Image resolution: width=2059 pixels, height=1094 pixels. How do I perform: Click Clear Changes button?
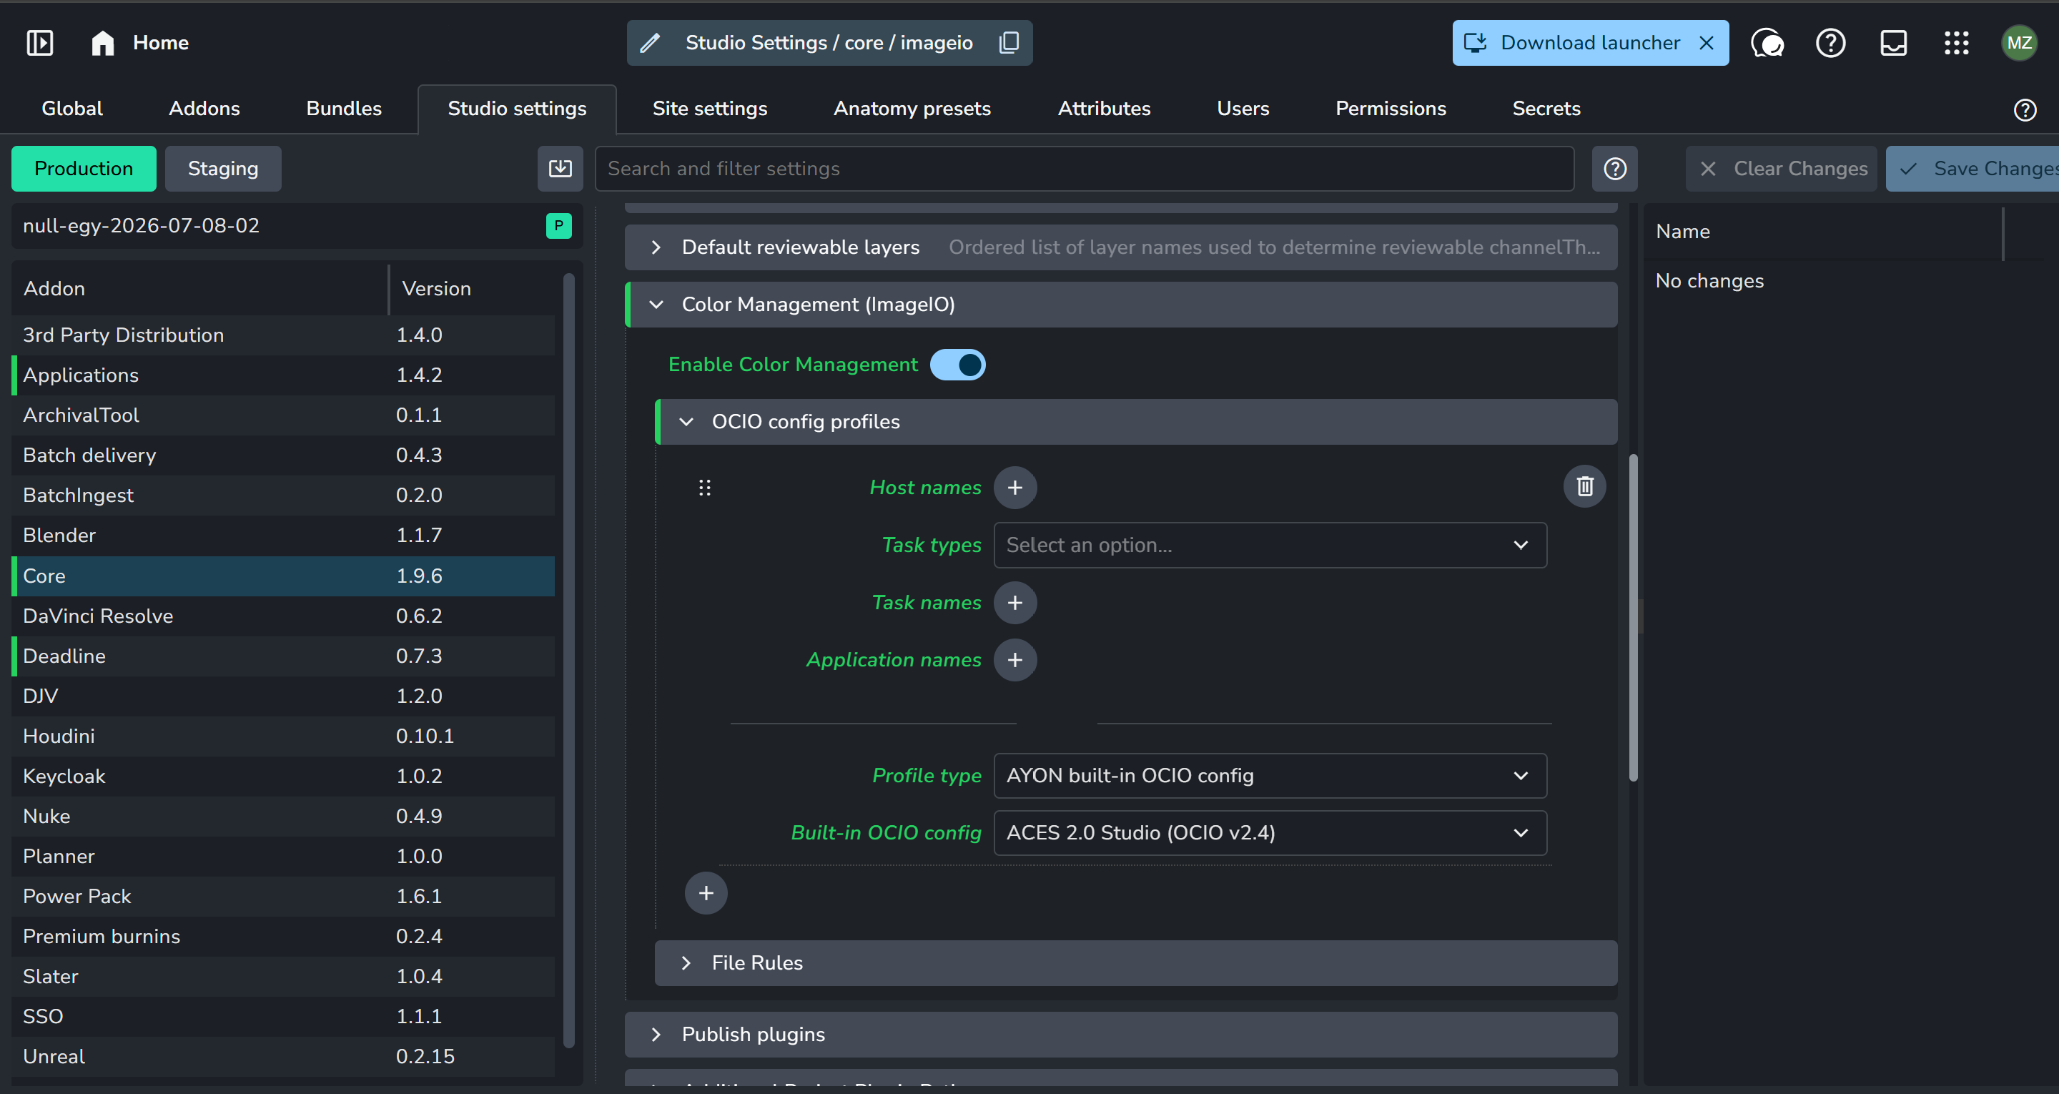(x=1781, y=169)
